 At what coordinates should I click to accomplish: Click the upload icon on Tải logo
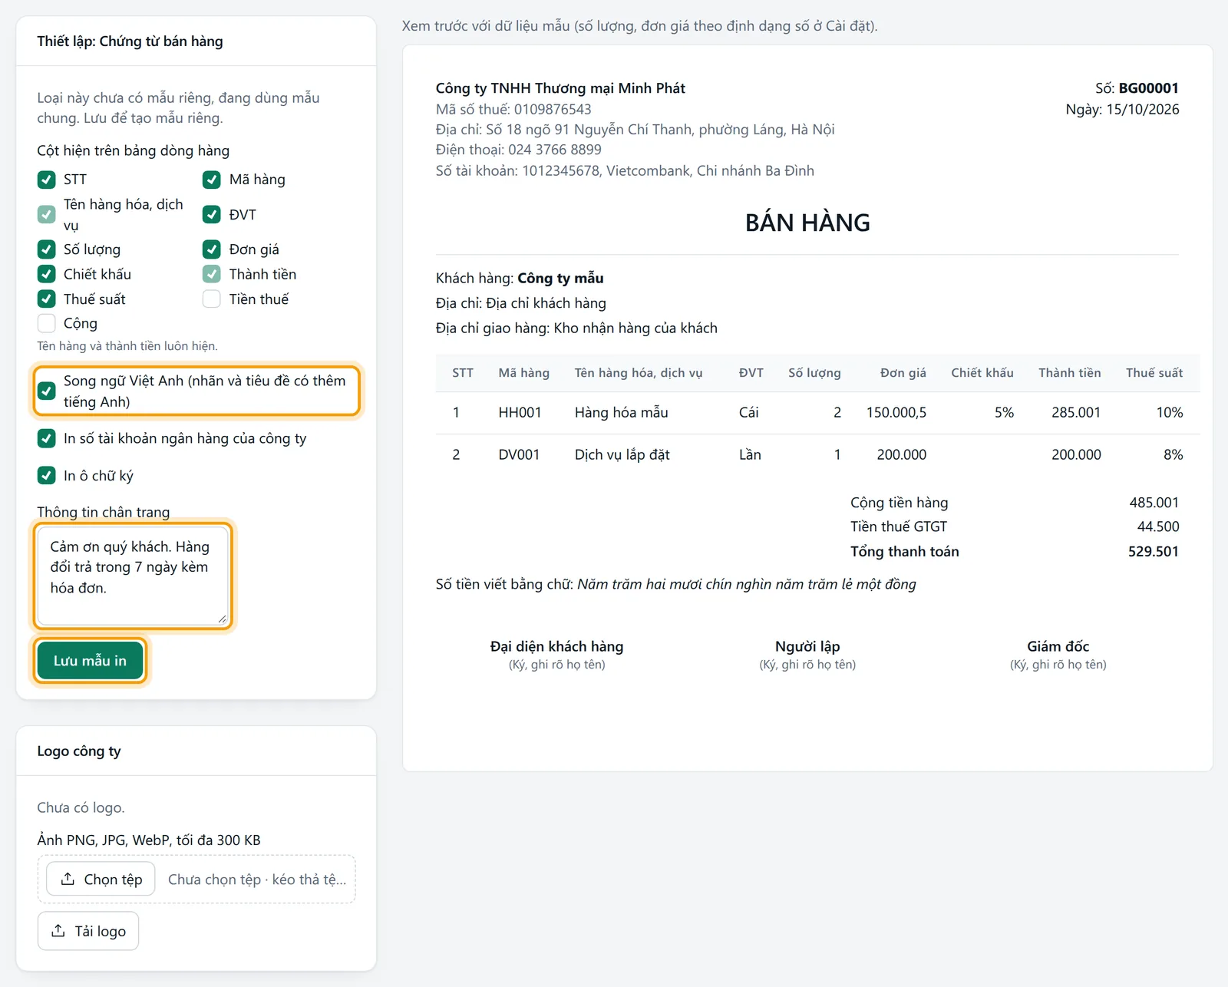click(x=58, y=931)
